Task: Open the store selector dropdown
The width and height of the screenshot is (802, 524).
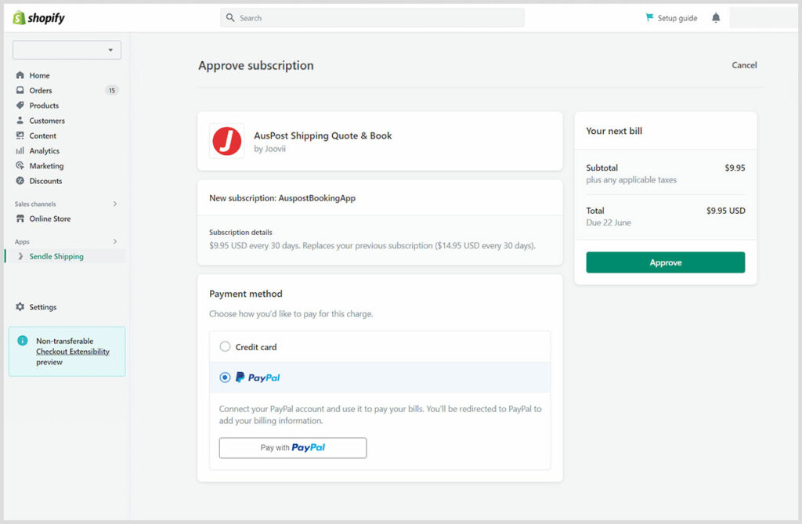Action: click(67, 50)
